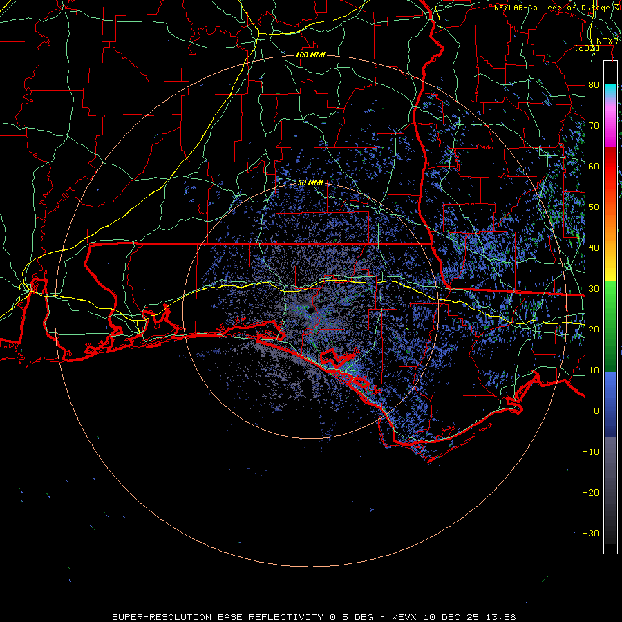Click the 60 dBZ scale label
This screenshot has width=622, height=622.
tap(594, 167)
